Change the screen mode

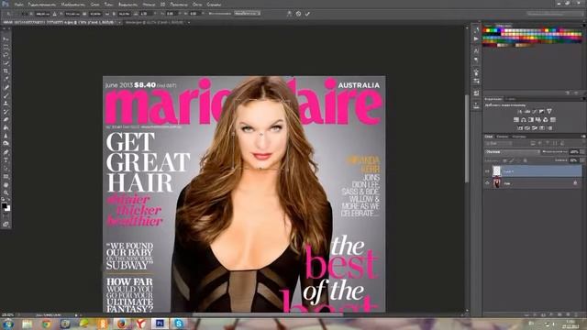6,224
